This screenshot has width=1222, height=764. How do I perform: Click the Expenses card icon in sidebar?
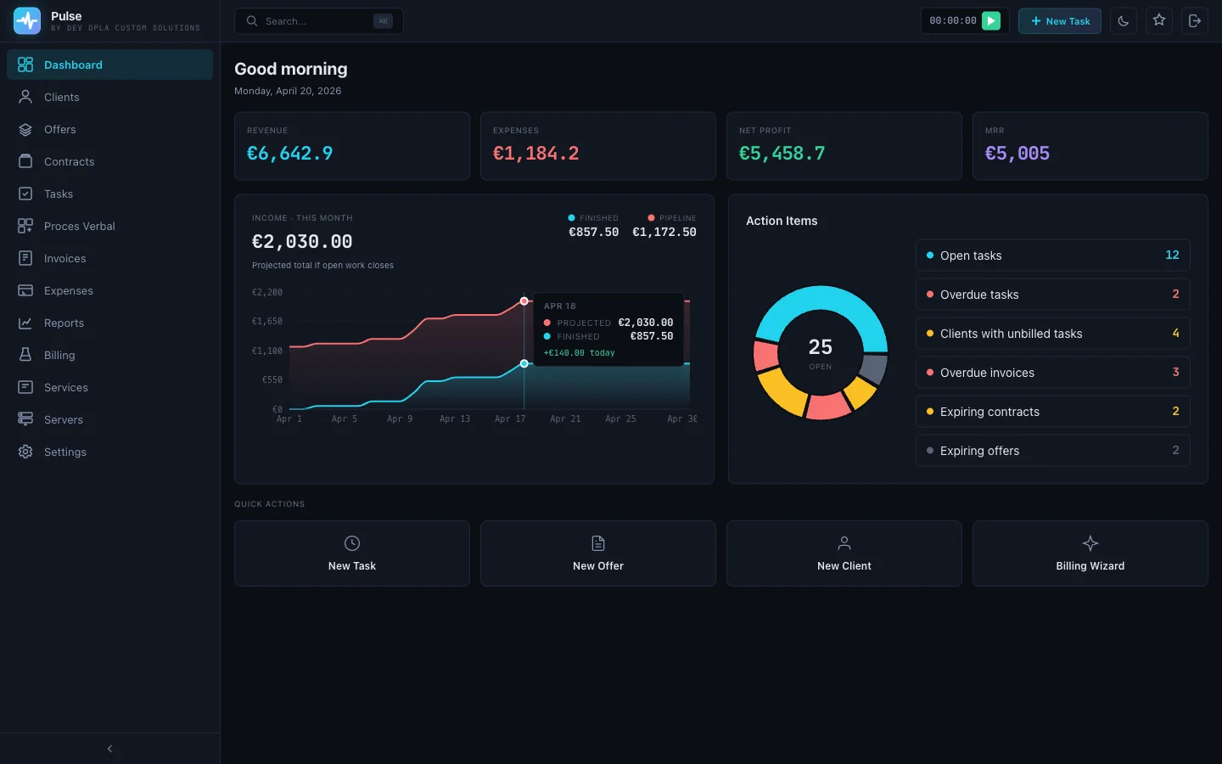tap(25, 290)
